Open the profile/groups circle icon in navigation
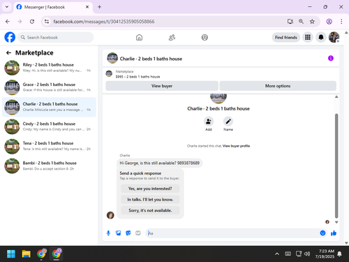The height and width of the screenshot is (262, 349). [205, 37]
